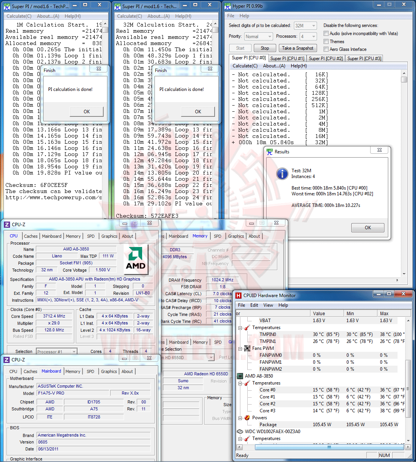
Task: Click OK in the Results dialog
Action: coord(368,227)
